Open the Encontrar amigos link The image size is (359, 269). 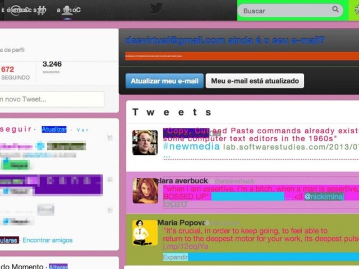48,240
